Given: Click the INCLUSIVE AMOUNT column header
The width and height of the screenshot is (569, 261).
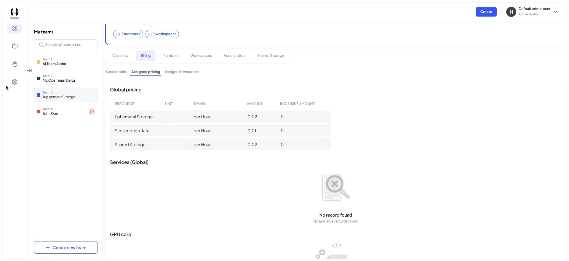Looking at the screenshot, I should pos(297,104).
